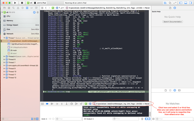Toggle the left Navigator panel visibility
Screen dimensions: 194x121
point(181,3)
